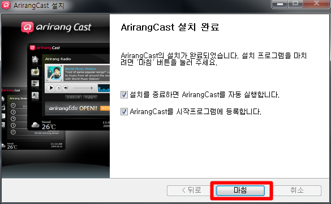Uncheck register ArirangCast in startup programs checkbox
Screen dimensions: 331x204
[x=124, y=111]
